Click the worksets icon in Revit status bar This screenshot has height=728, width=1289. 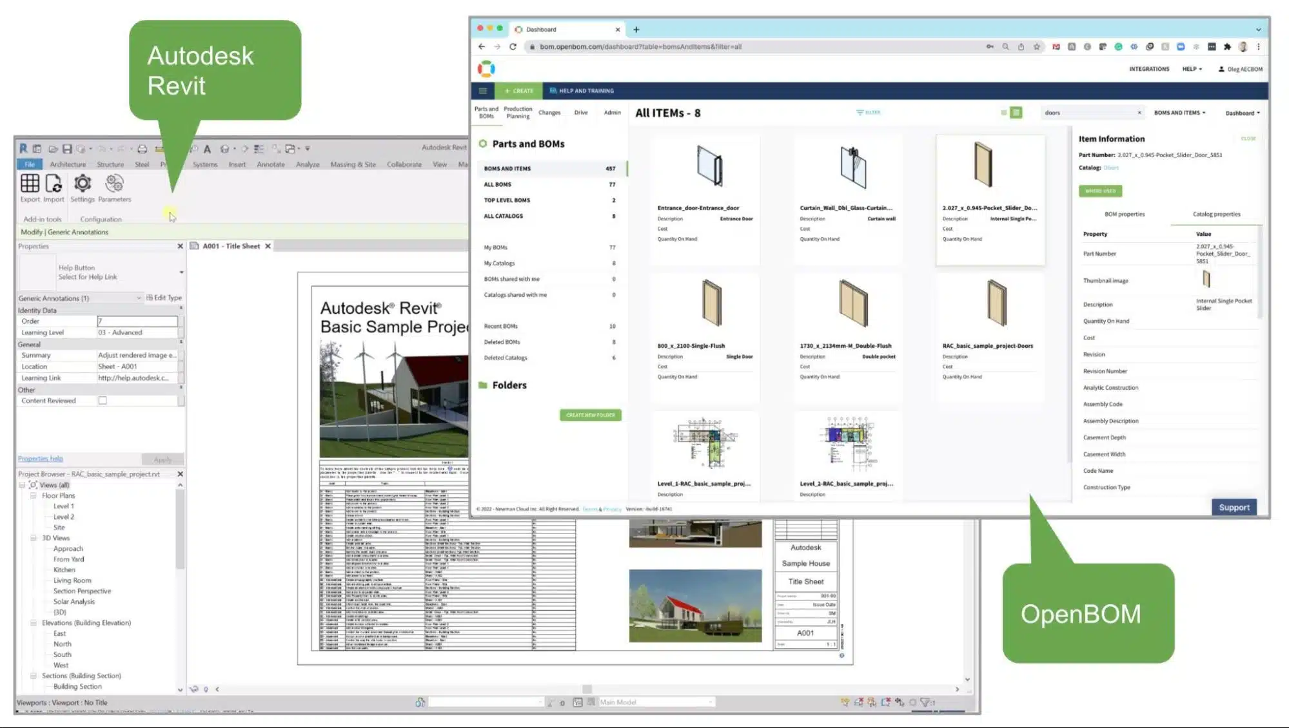[x=420, y=702]
